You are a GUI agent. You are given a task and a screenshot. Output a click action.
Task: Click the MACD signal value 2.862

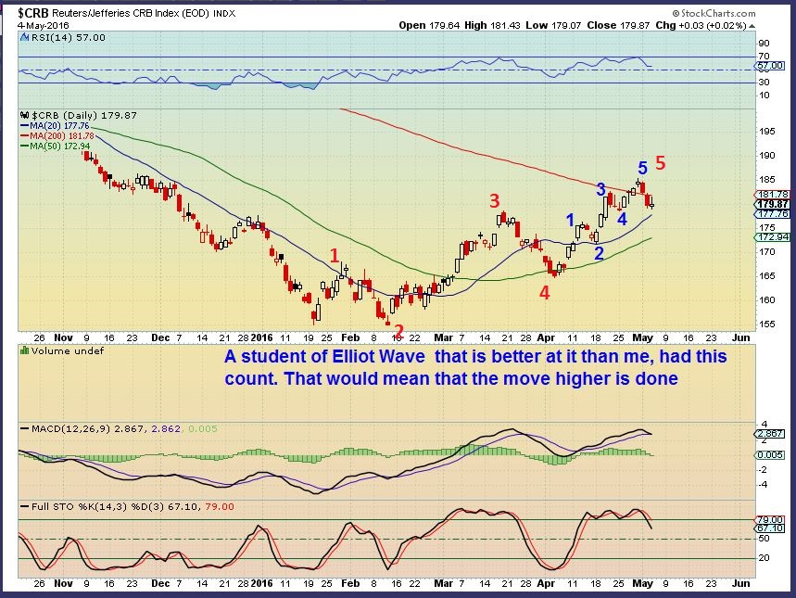tap(166, 429)
